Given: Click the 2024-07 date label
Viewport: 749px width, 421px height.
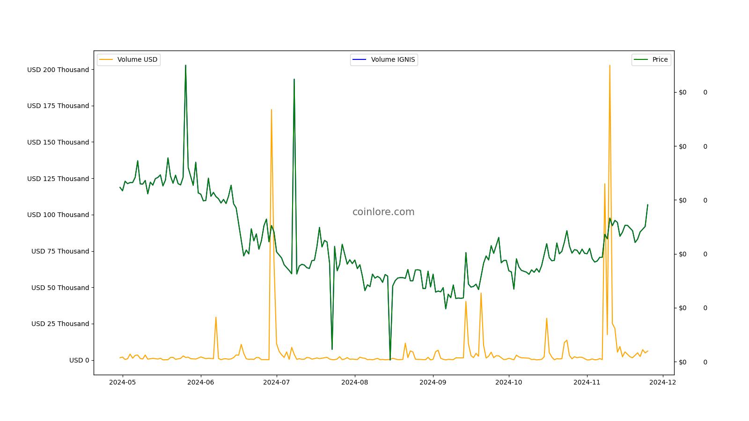Looking at the screenshot, I should click(x=277, y=382).
